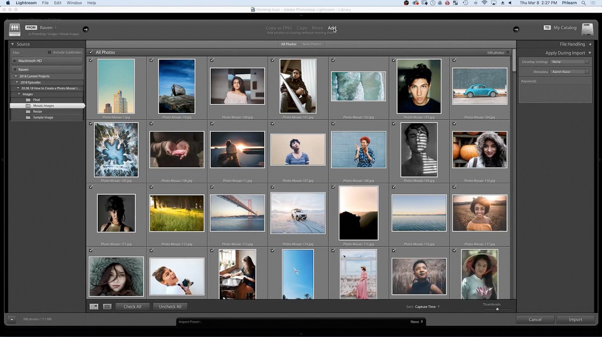This screenshot has height=337, width=602.
Task: Collapse the Raven volume
Action: [15, 70]
